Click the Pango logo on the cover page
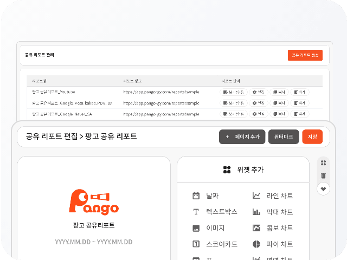The height and width of the screenshot is (260, 347). [x=94, y=202]
